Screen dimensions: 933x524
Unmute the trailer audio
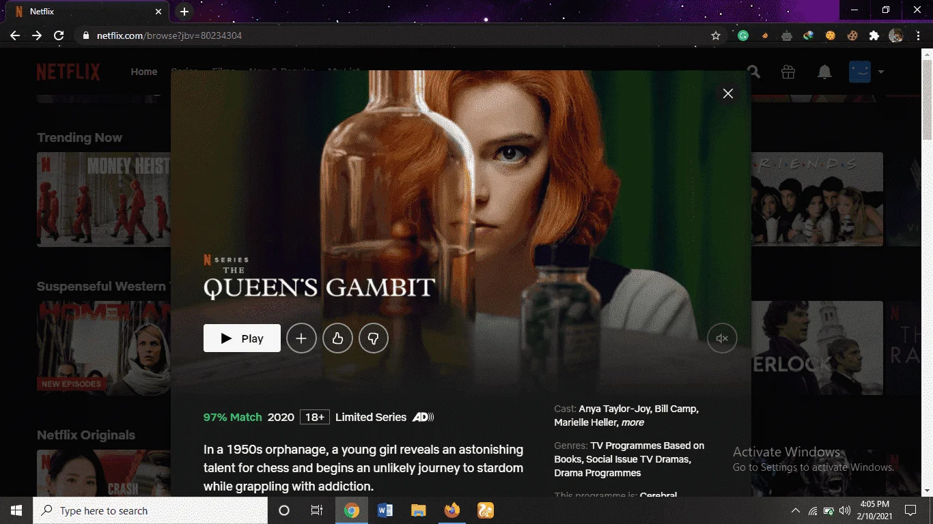[722, 338]
